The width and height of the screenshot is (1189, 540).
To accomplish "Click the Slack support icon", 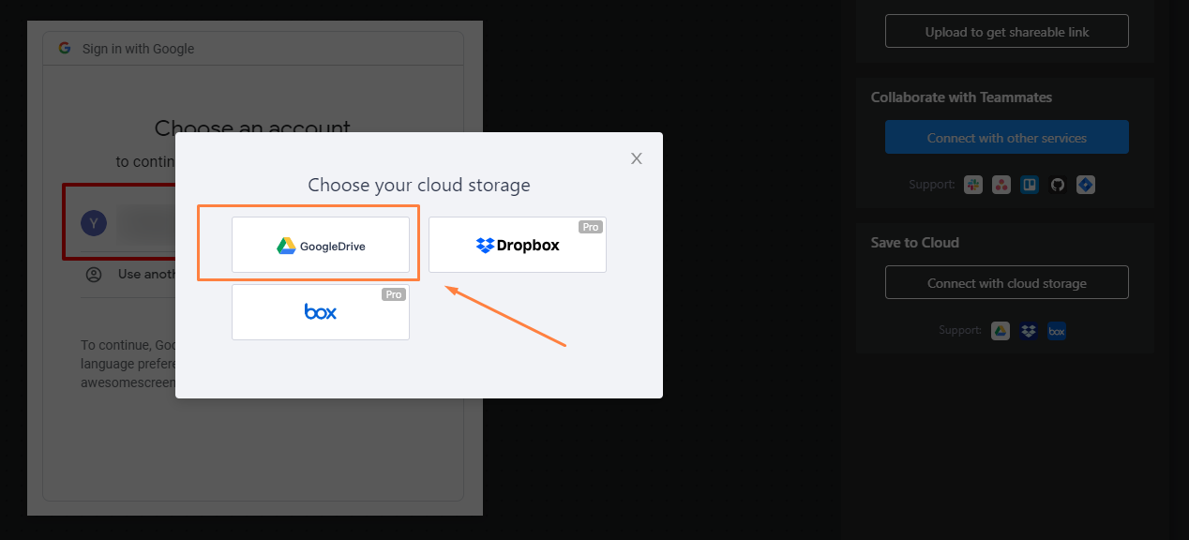I will [973, 185].
